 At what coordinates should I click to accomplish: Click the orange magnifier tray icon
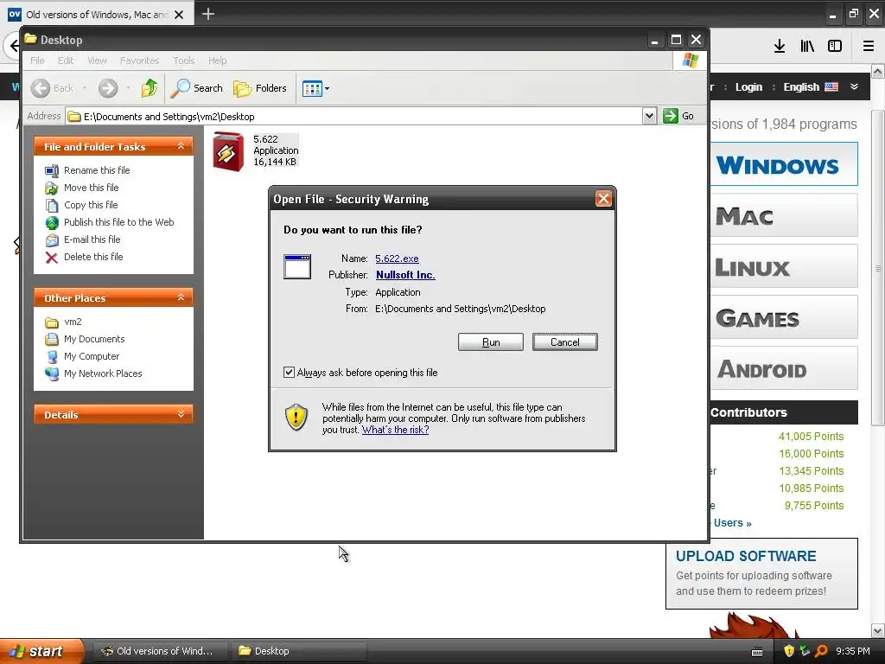point(821,651)
